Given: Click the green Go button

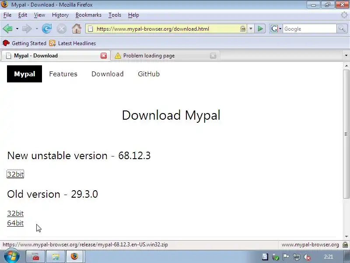Looking at the screenshot, I should pyautogui.click(x=260, y=28).
